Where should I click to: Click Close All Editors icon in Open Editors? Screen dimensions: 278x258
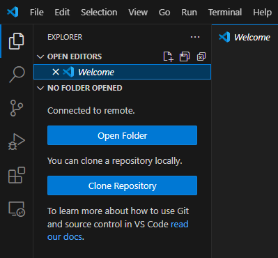(x=201, y=56)
